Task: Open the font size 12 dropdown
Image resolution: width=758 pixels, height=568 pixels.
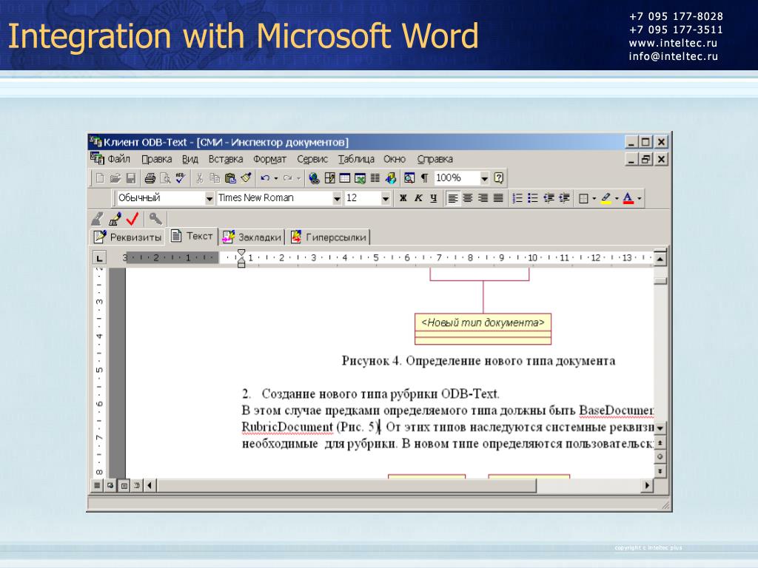Action: point(385,198)
